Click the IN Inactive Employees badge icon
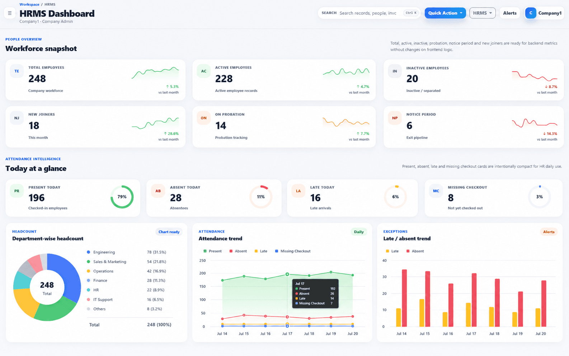This screenshot has height=356, width=569. [x=395, y=71]
